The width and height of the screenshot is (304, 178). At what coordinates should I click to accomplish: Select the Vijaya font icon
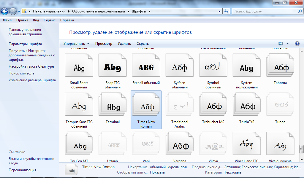[x=213, y=143]
